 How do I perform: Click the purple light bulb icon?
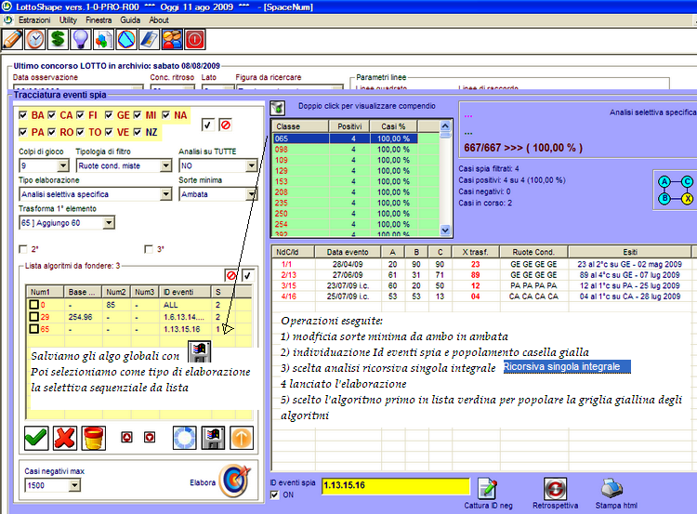click(x=81, y=40)
